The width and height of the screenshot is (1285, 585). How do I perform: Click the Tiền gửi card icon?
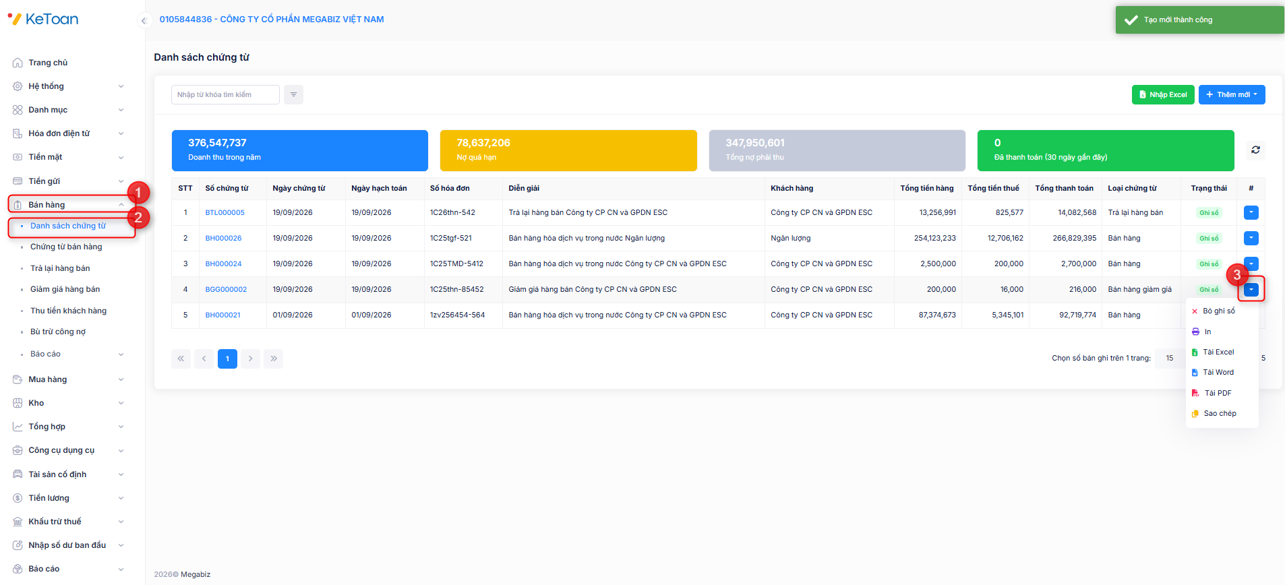(x=18, y=181)
